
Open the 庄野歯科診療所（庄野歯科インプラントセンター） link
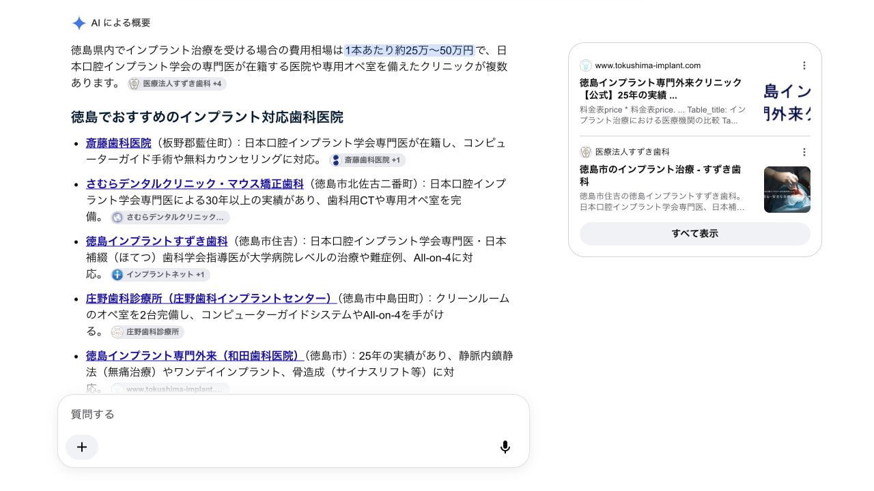coord(211,299)
